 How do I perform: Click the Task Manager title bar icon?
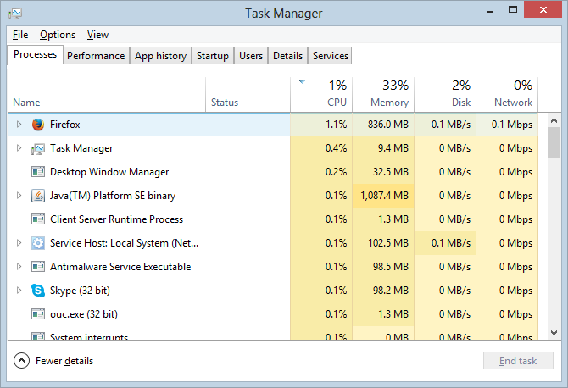click(x=15, y=14)
